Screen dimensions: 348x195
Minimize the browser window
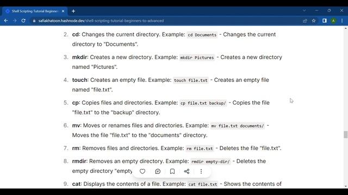(x=316, y=11)
